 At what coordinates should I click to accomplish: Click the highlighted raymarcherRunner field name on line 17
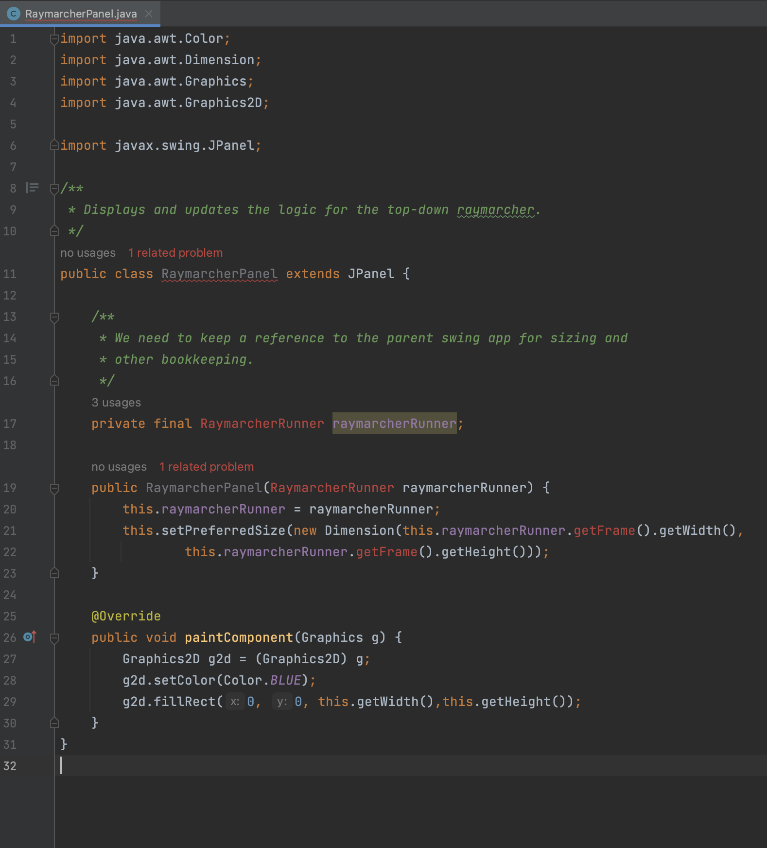point(395,424)
